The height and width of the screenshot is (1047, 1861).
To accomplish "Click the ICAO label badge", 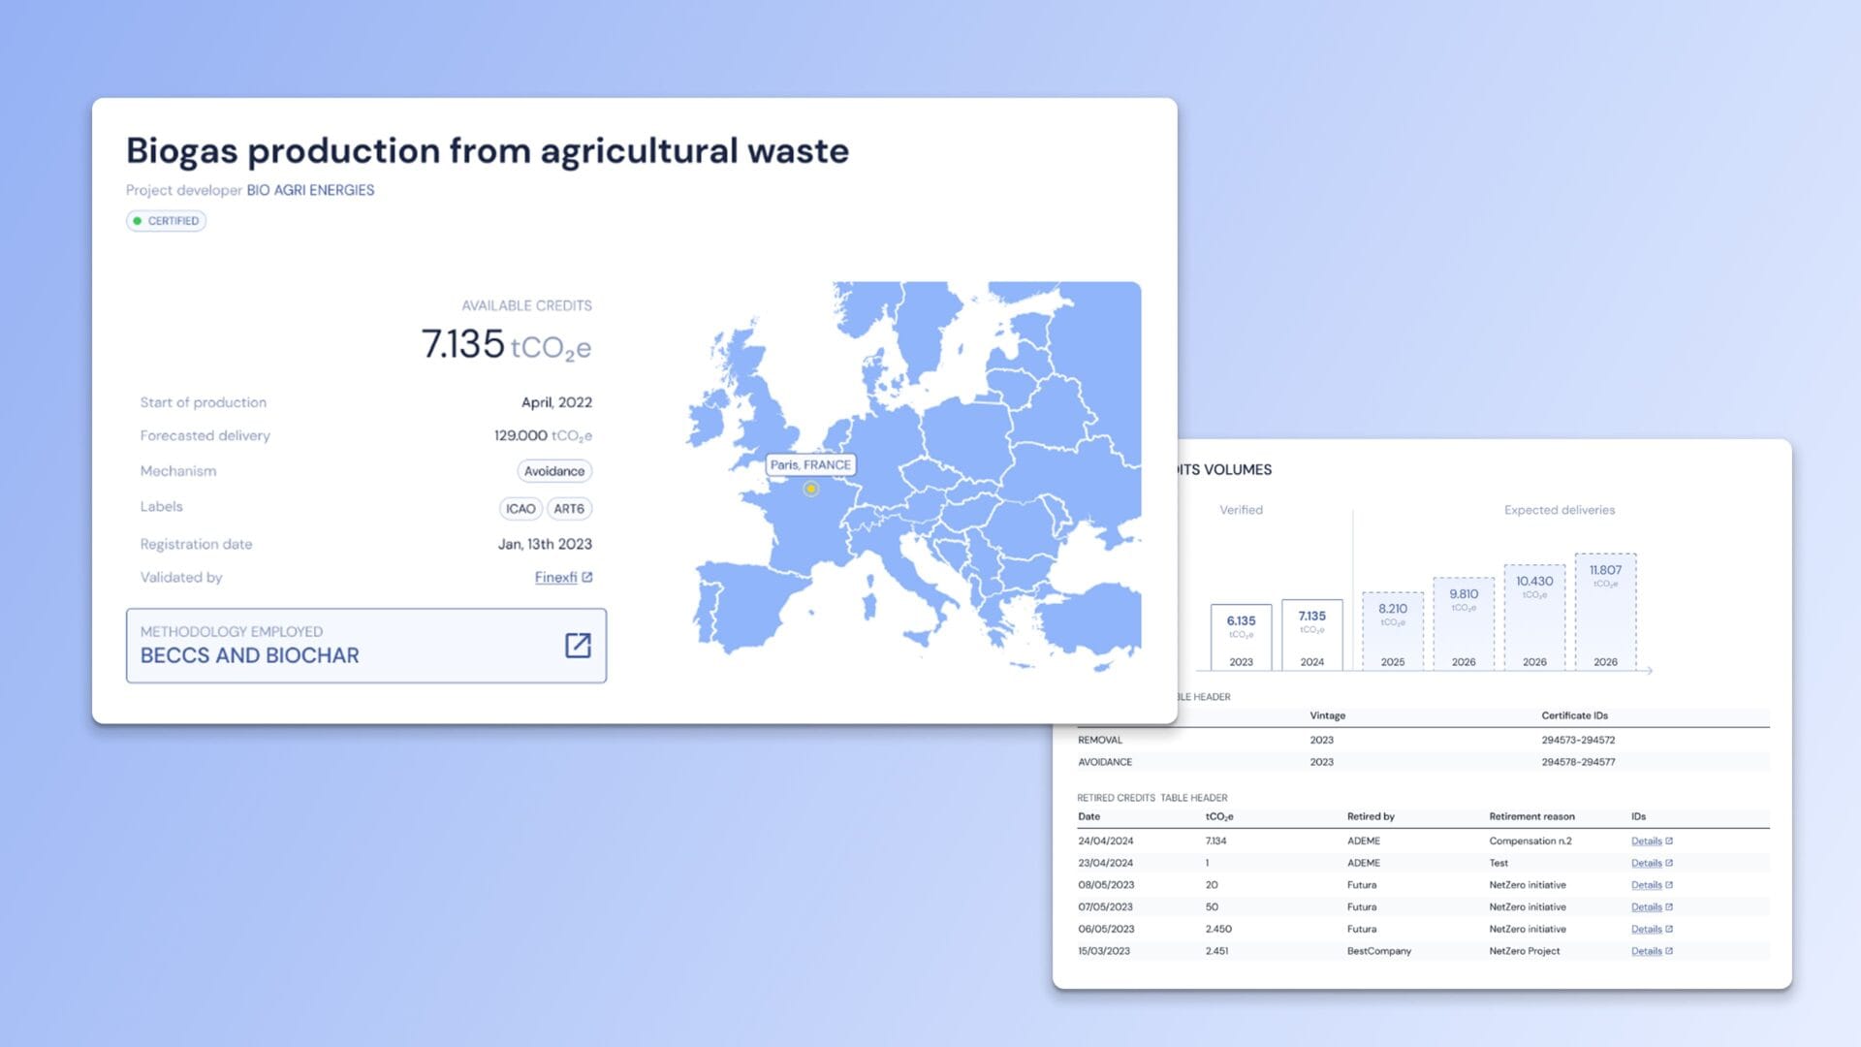I will [x=520, y=509].
